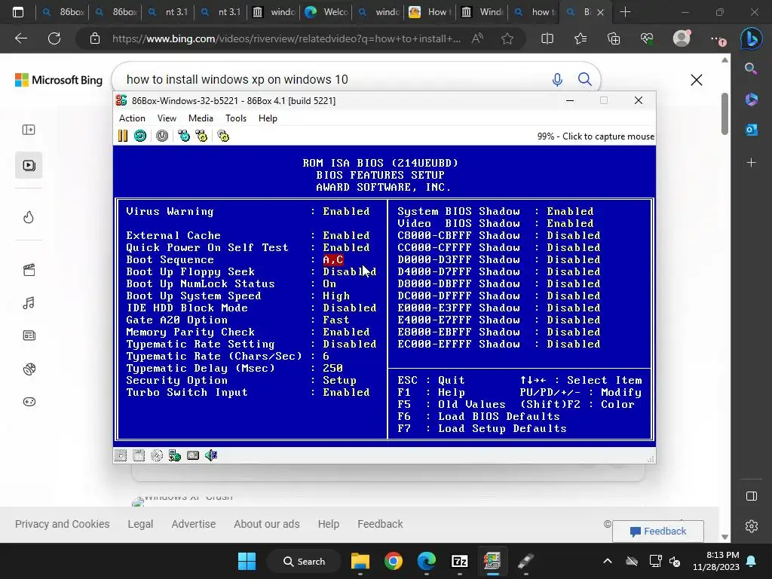Click hard disk status bar icon
The width and height of the screenshot is (772, 579).
(193, 455)
